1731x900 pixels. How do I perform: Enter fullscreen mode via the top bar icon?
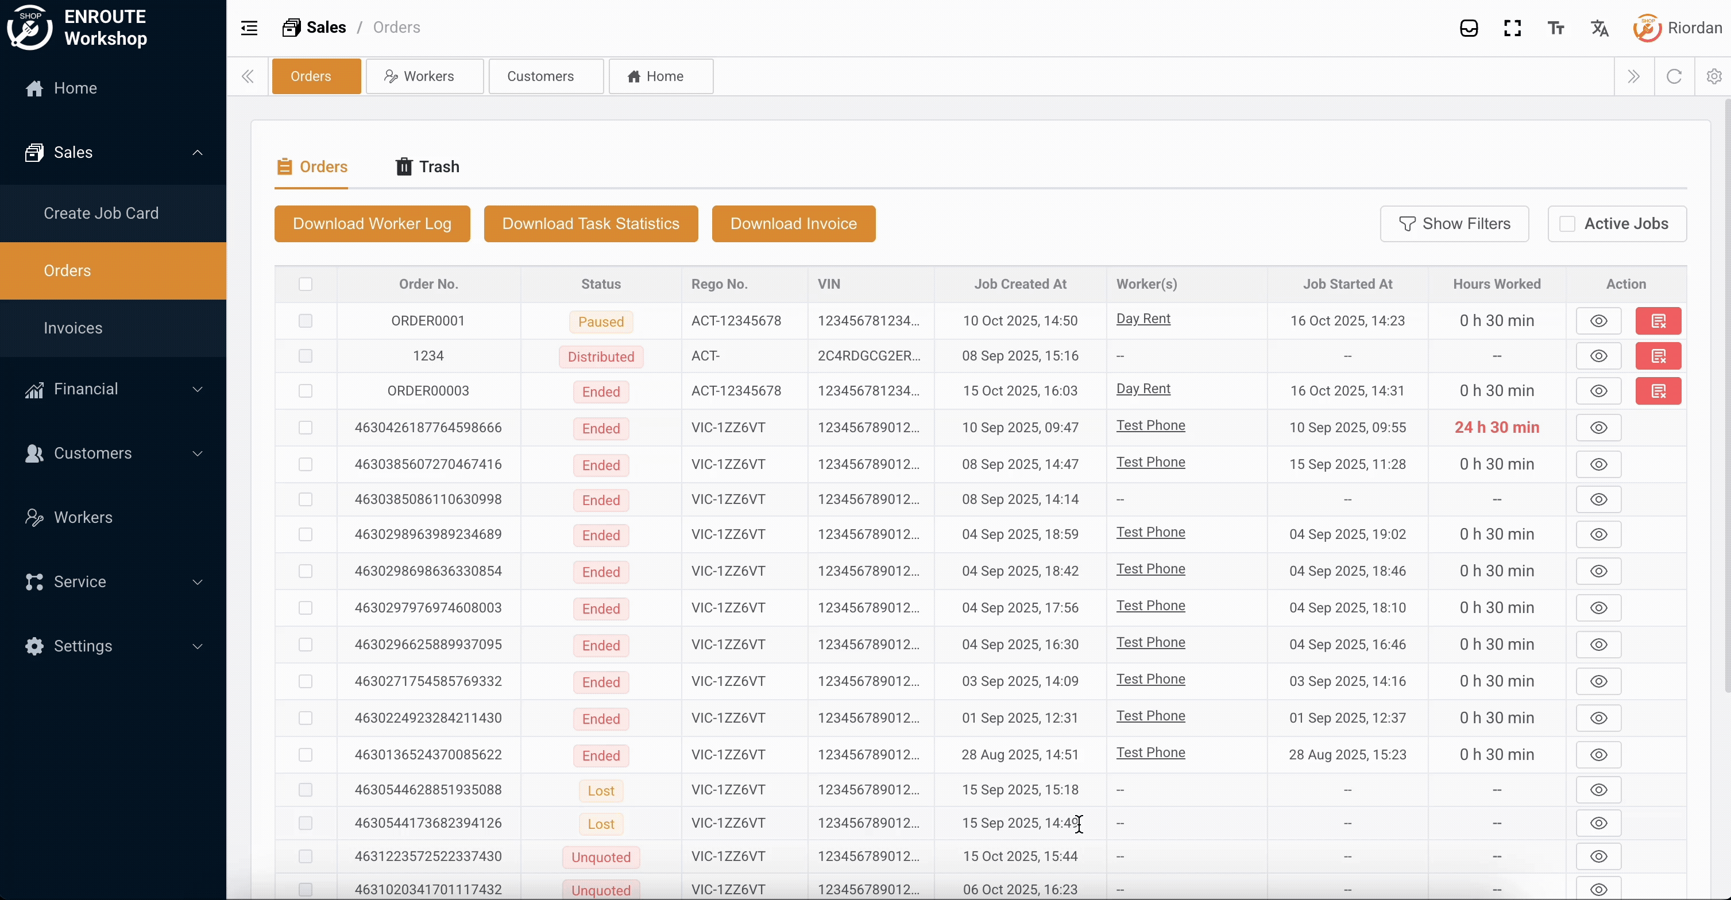pyautogui.click(x=1512, y=28)
